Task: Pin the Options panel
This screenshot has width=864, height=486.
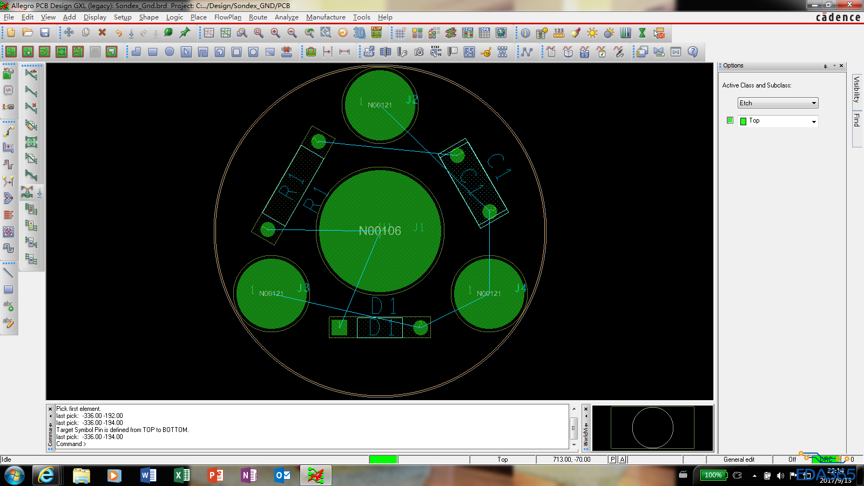Action: pyautogui.click(x=826, y=66)
